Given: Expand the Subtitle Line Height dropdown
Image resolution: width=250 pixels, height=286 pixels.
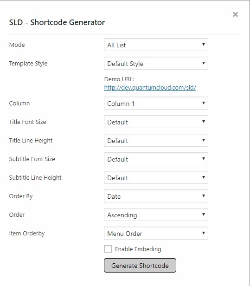Looking at the screenshot, I should point(156,177).
